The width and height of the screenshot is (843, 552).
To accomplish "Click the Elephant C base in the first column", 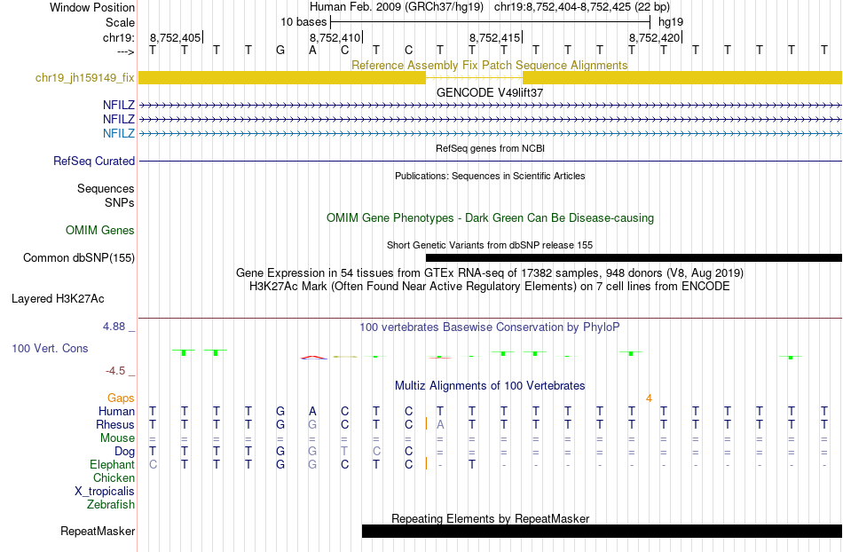I will [154, 464].
